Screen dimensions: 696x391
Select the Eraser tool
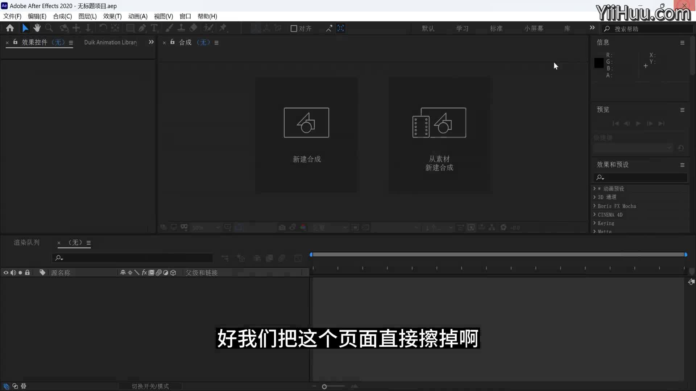coord(193,28)
